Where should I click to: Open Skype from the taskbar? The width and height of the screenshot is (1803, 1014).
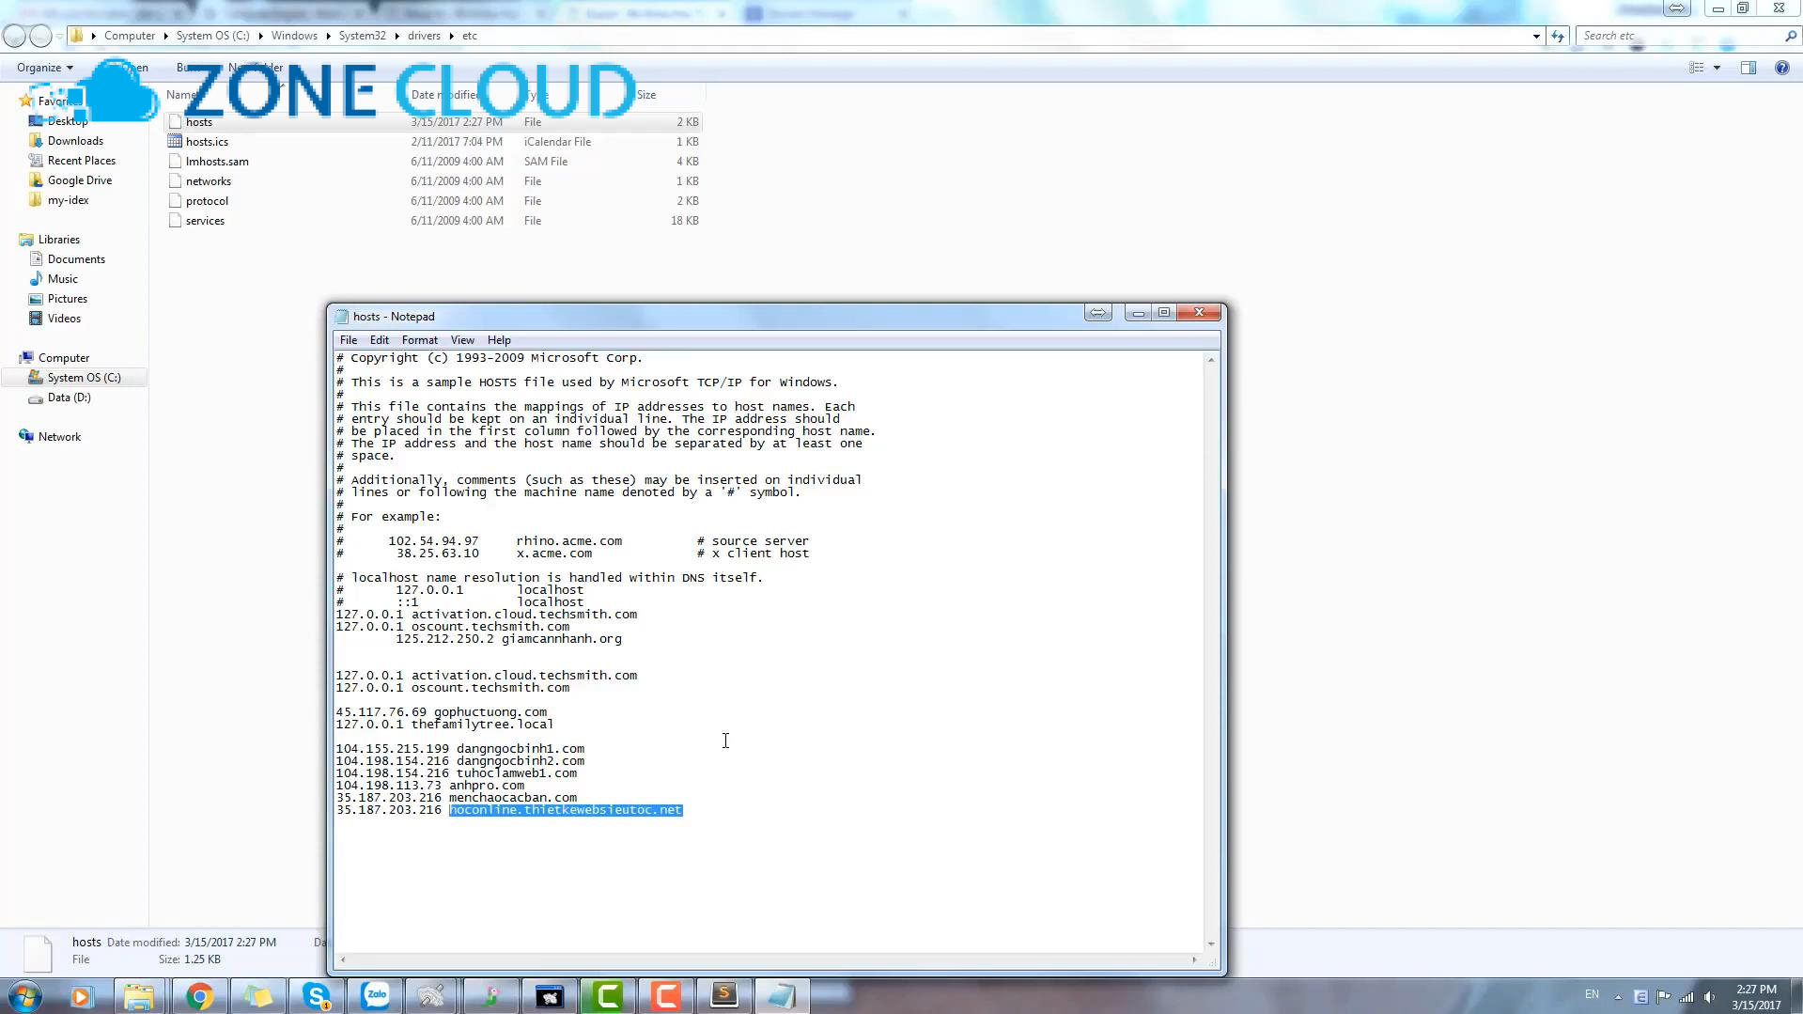click(x=317, y=996)
